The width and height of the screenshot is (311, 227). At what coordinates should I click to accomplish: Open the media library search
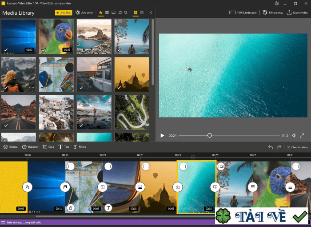click(x=126, y=12)
